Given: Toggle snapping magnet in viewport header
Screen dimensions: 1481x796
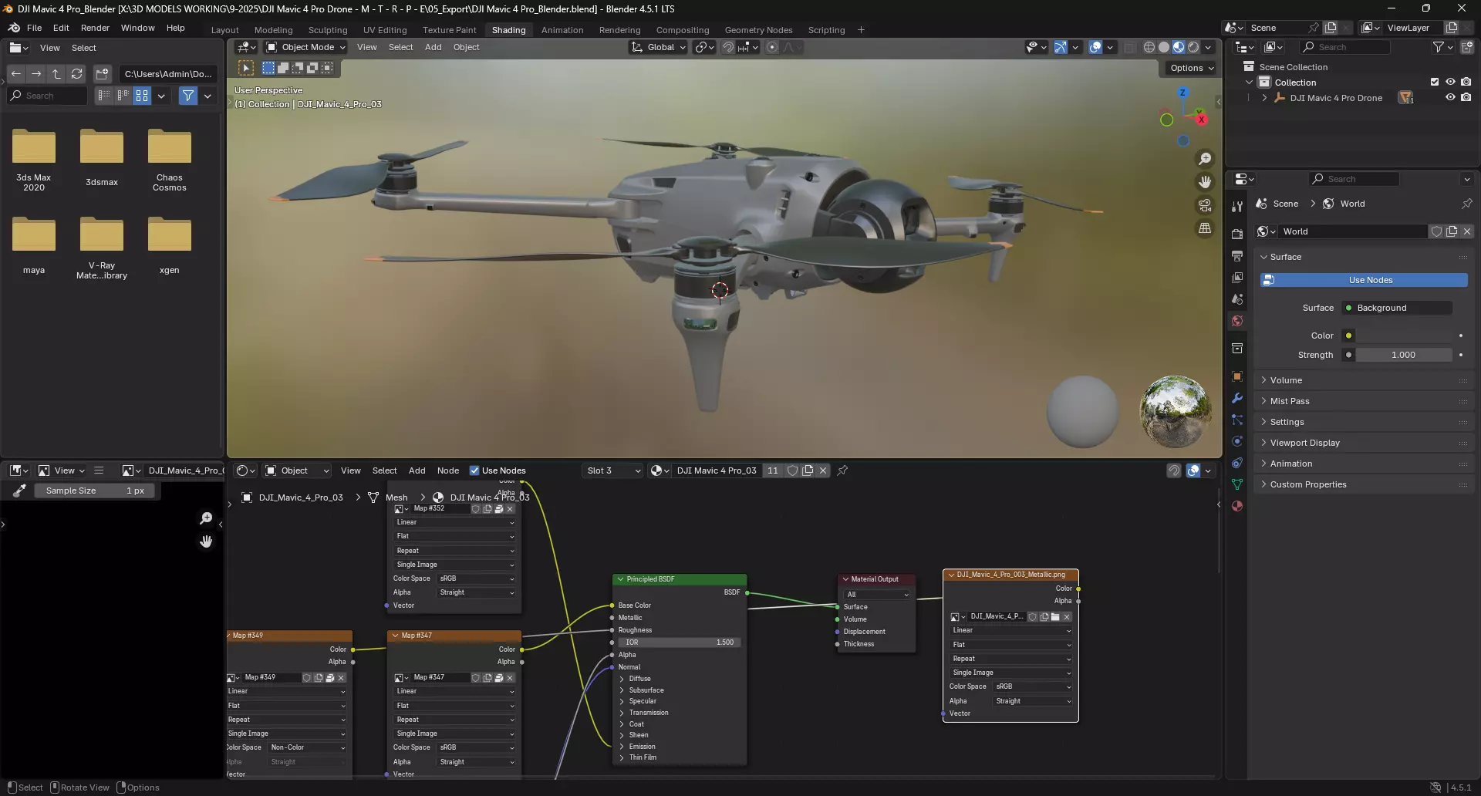Looking at the screenshot, I should (x=728, y=47).
